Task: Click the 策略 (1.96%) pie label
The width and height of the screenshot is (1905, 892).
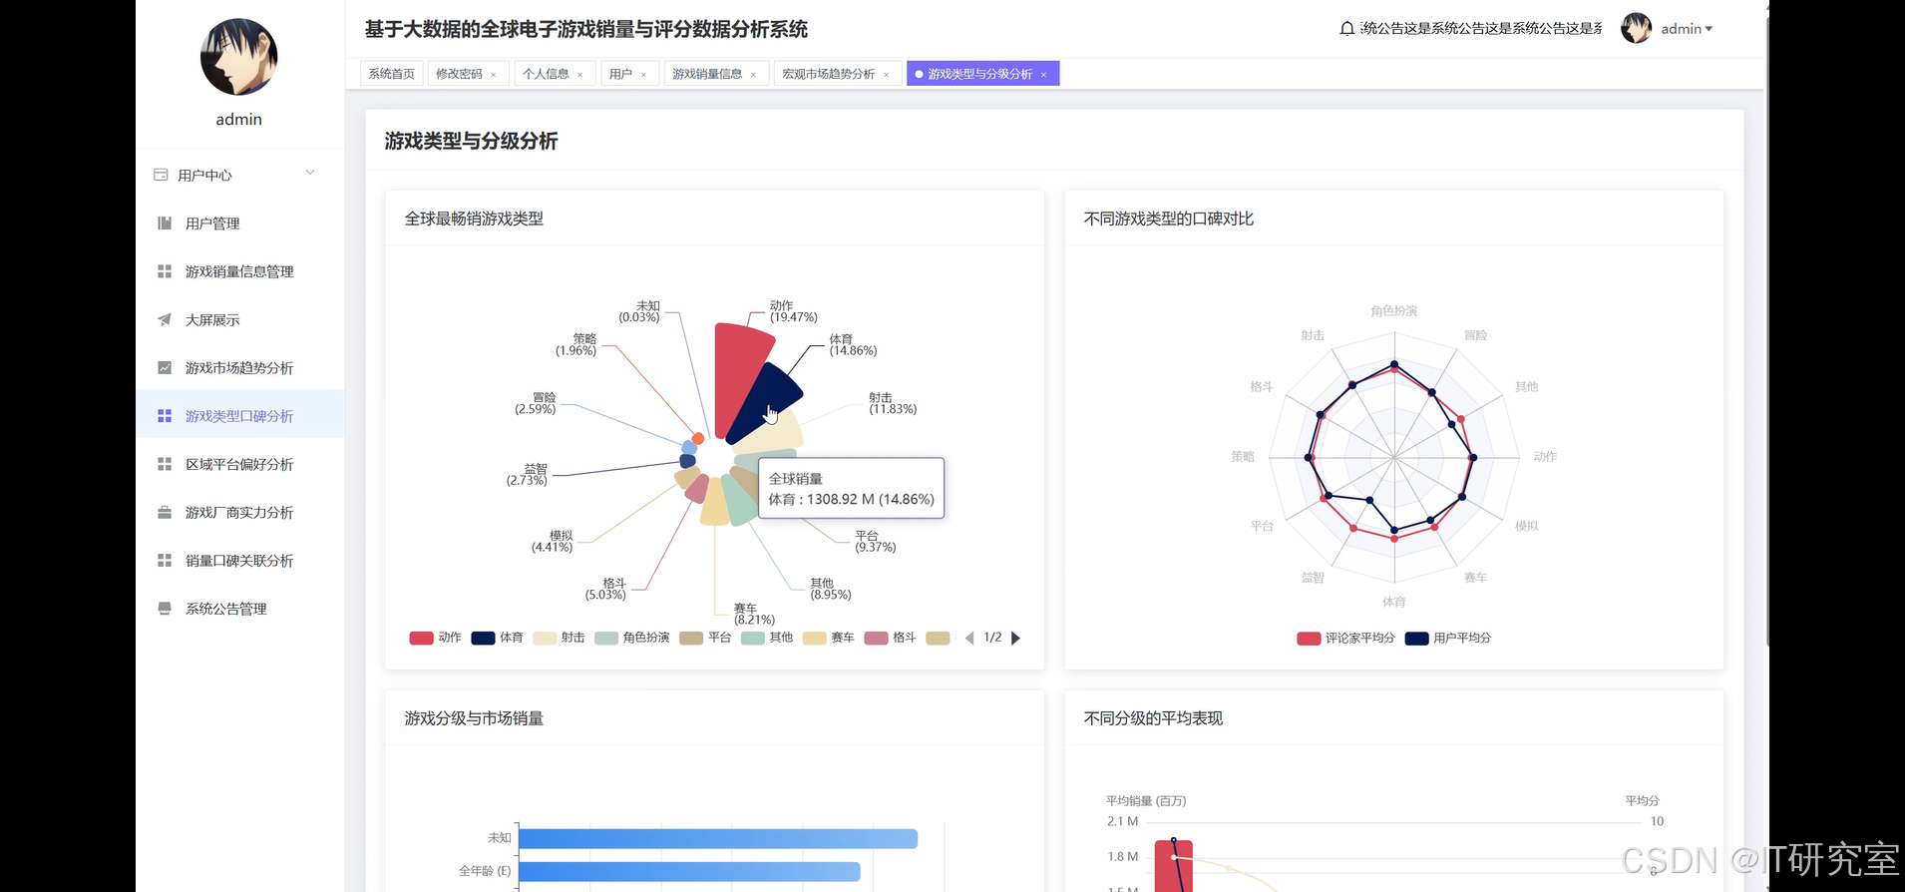Action: tap(576, 344)
